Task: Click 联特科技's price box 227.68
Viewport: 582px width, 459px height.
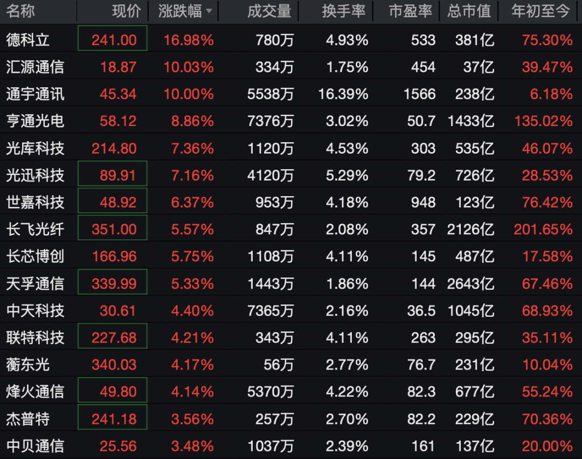Action: (112, 337)
